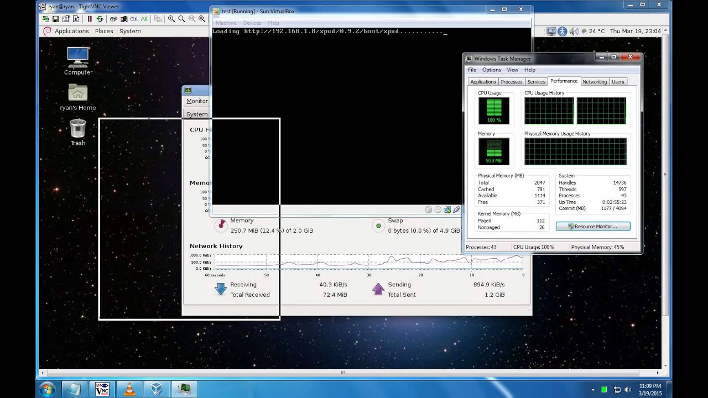Open the Trash desktop icon

78,133
